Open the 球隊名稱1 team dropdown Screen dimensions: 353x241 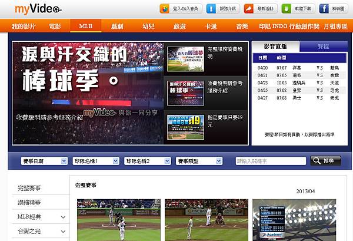click(x=96, y=161)
